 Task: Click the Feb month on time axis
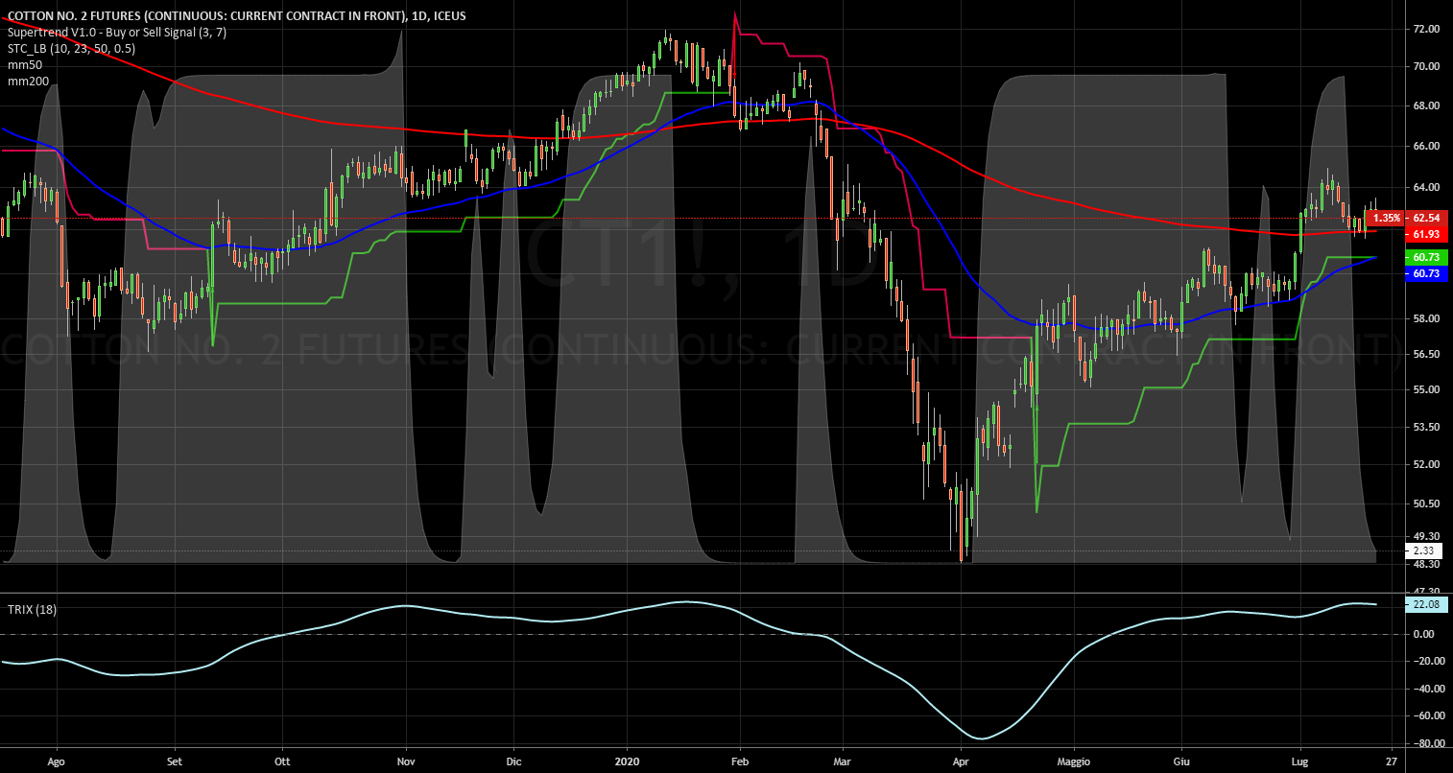coord(739,762)
